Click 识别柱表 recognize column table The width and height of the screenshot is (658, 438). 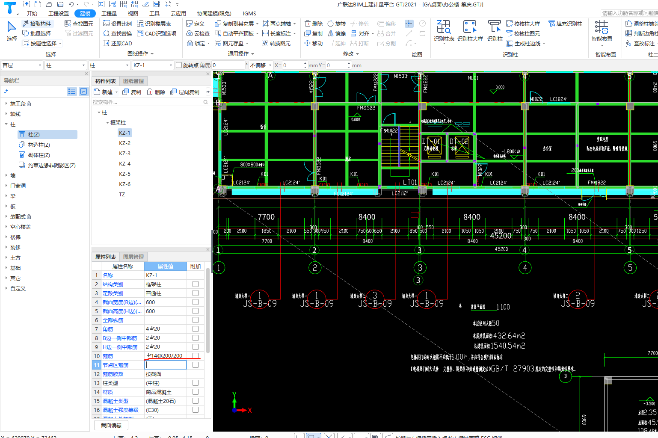tap(444, 31)
